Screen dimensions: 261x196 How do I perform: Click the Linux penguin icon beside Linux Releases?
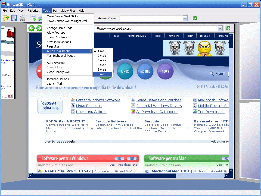point(73,106)
